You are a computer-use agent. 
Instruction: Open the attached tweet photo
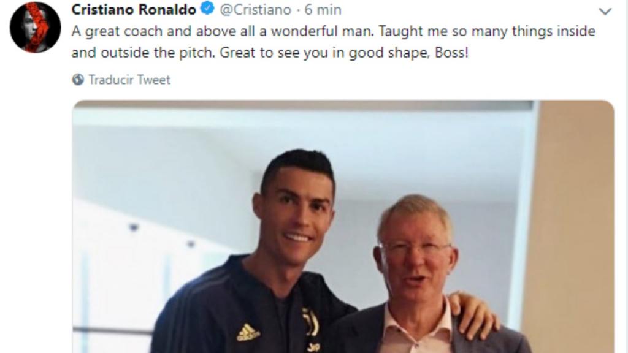[343, 227]
